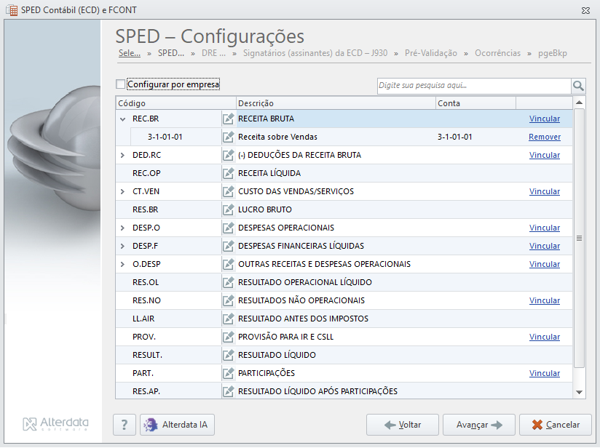Go to the Sele... wizard step
This screenshot has height=448, width=600.
coord(130,53)
